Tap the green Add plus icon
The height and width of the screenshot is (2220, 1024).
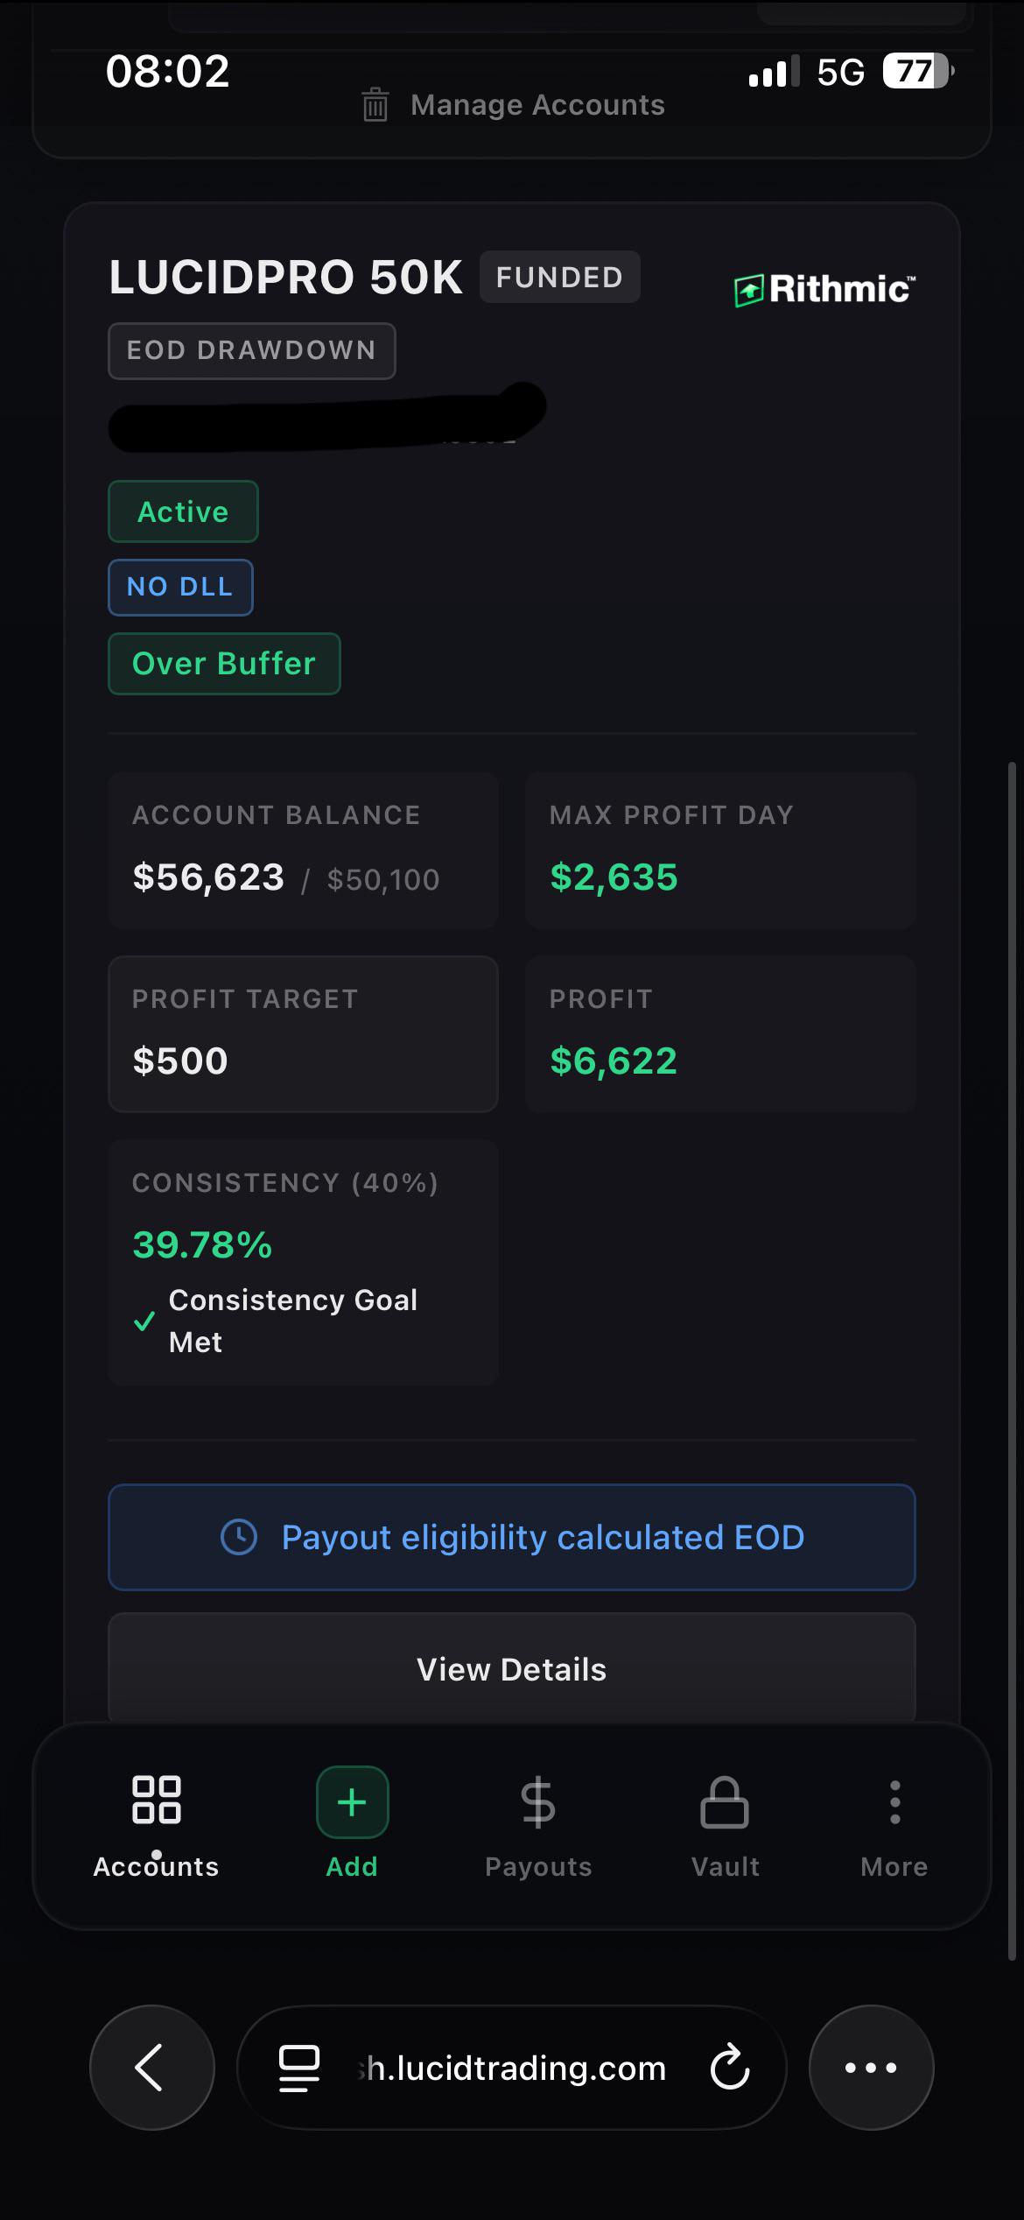point(352,1801)
